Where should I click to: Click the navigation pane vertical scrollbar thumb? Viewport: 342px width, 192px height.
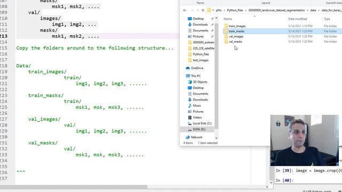pyautogui.click(x=216, y=75)
